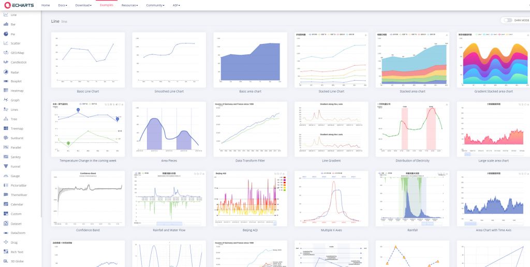The width and height of the screenshot is (530, 267).
Task: Open the Resources dropdown in navbar
Action: click(130, 5)
